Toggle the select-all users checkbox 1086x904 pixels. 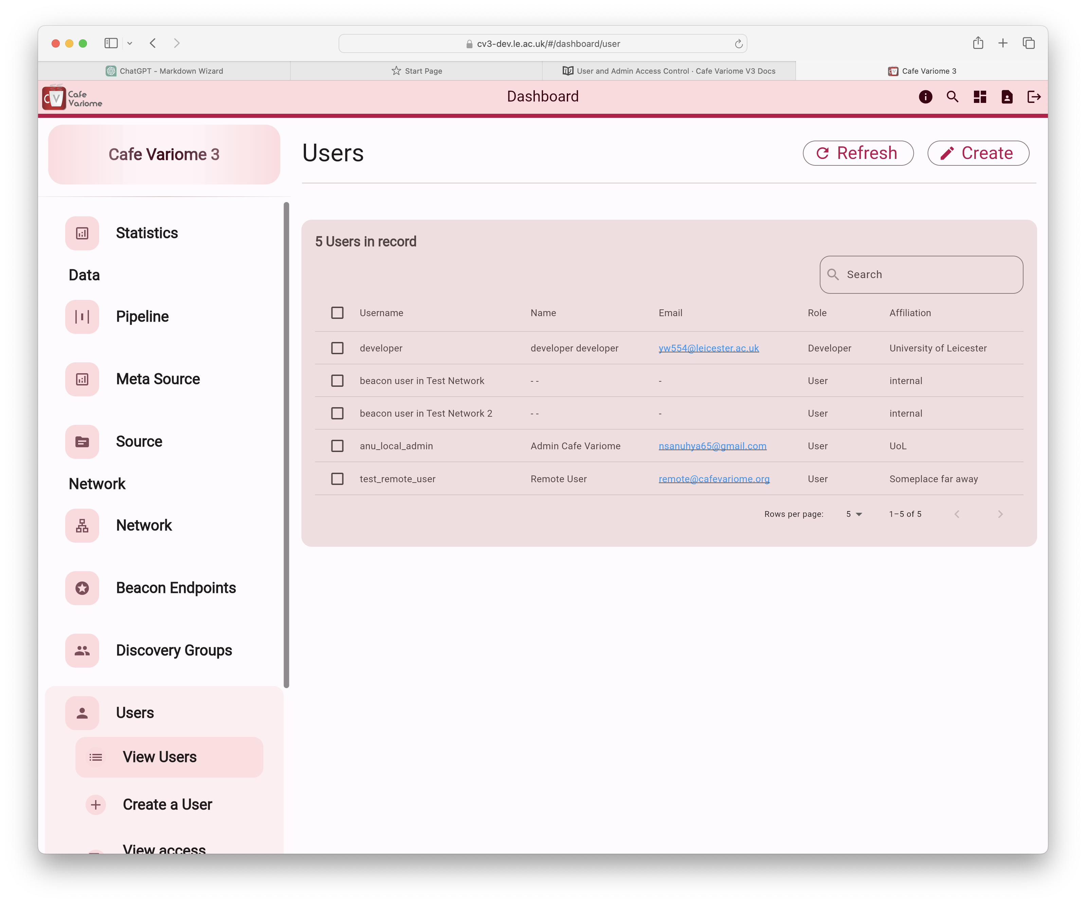(x=337, y=313)
